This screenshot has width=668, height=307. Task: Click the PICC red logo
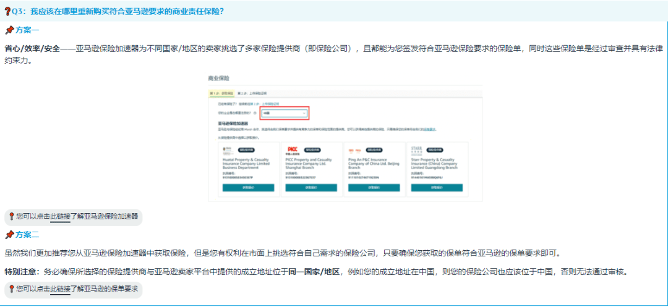292,151
